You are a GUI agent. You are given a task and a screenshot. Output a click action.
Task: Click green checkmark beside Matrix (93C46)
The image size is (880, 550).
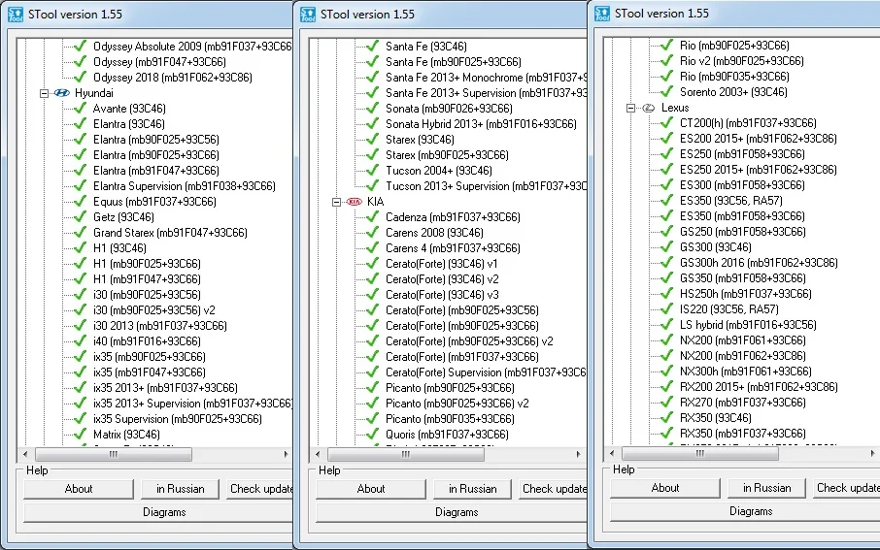[81, 434]
